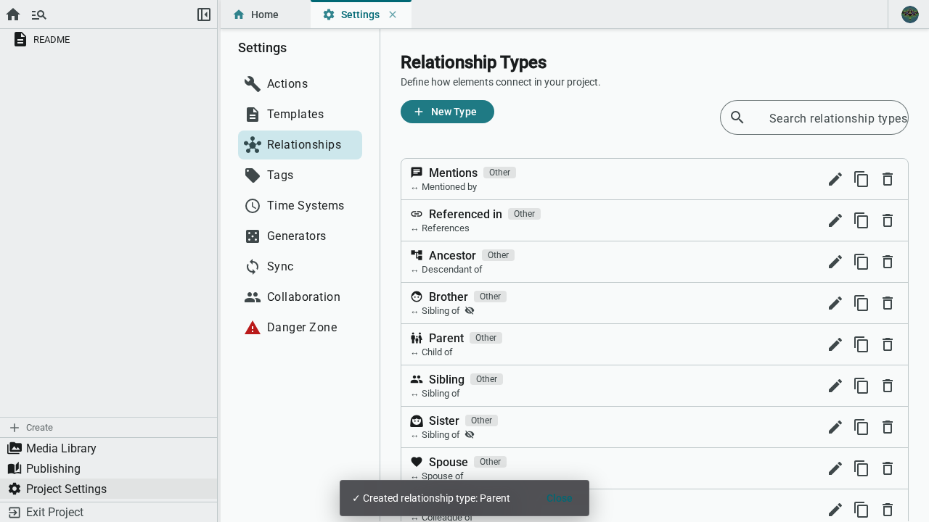Open the search list icon in sidebar
Image resolution: width=929 pixels, height=522 pixels.
39,14
